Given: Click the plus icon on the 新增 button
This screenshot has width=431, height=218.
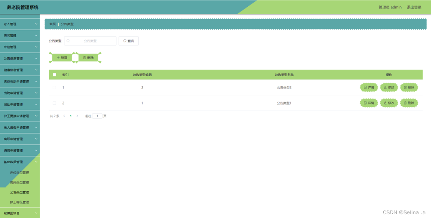Looking at the screenshot, I should coord(58,58).
